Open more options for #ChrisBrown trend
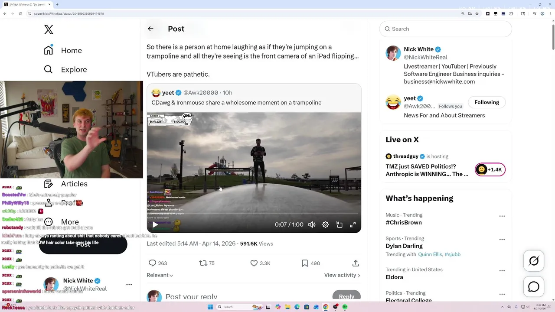The width and height of the screenshot is (555, 312). click(x=502, y=216)
